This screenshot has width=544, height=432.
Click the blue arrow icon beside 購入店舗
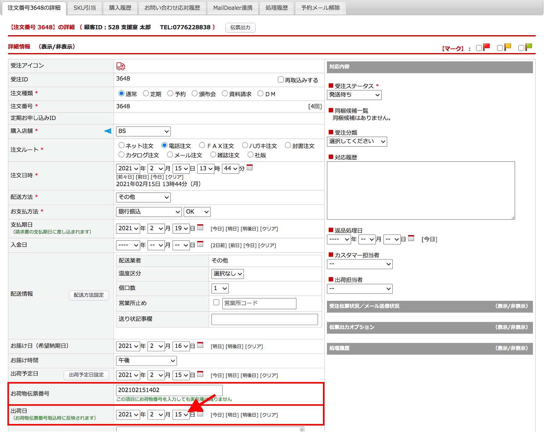[108, 131]
